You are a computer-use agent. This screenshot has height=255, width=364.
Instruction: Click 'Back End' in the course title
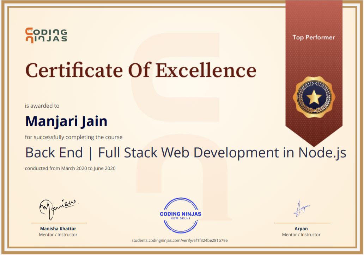click(x=54, y=153)
